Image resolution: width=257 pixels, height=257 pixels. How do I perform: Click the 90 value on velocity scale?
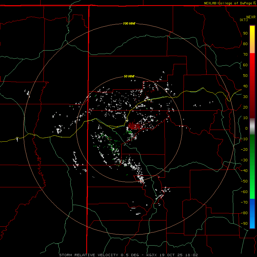click(x=245, y=33)
